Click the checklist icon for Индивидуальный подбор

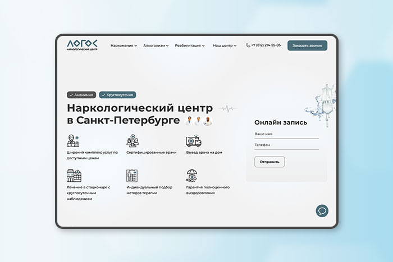[132, 176]
